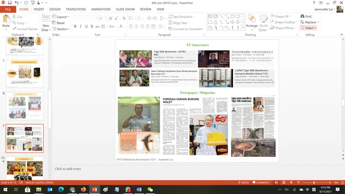Click the Find binoculars icon
Viewport: 345px width, 194px height.
(x=302, y=16)
